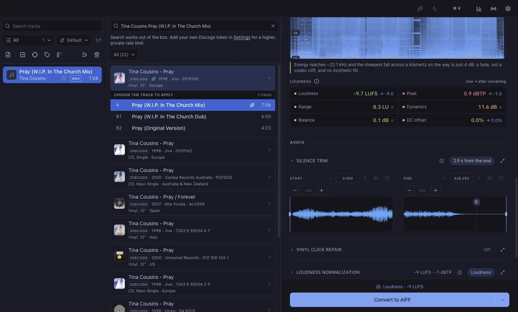Image resolution: width=518 pixels, height=312 pixels.
Task: Click the Loudness · -9 LUFS preset link
Action: [x=400, y=287]
